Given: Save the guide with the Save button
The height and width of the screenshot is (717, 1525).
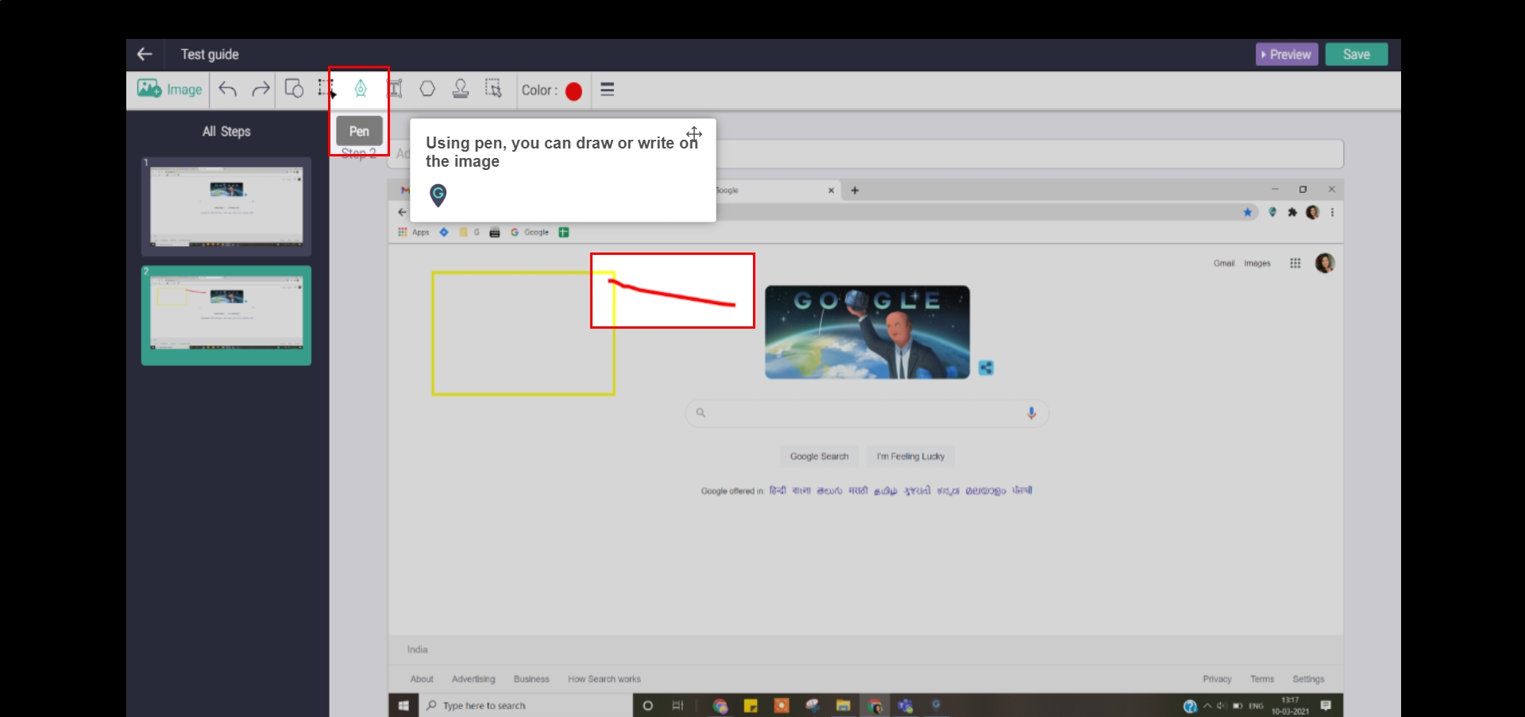Looking at the screenshot, I should tap(1357, 55).
